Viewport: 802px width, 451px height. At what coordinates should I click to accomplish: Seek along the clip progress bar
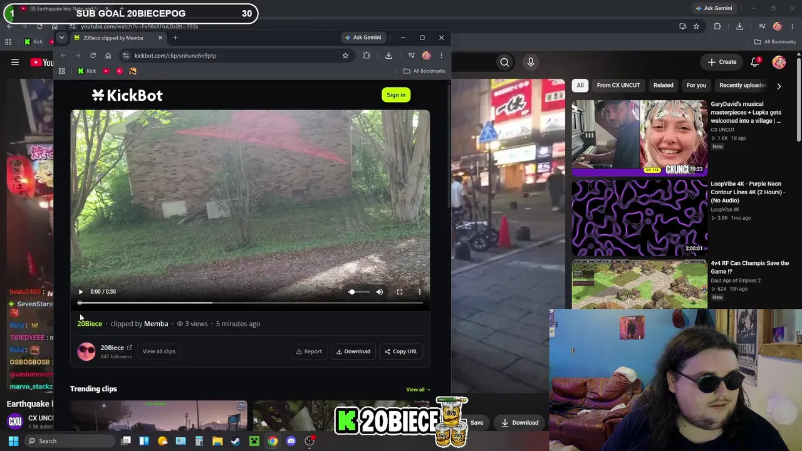coord(251,303)
